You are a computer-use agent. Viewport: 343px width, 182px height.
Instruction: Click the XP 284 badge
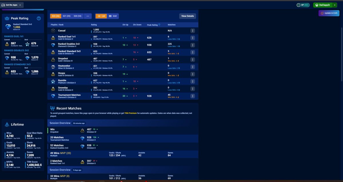click(x=303, y=5)
